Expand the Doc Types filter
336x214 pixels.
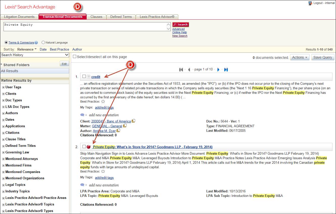point(3,100)
